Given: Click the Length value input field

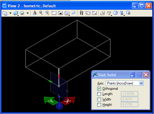Looking at the screenshot, I should [129, 94].
